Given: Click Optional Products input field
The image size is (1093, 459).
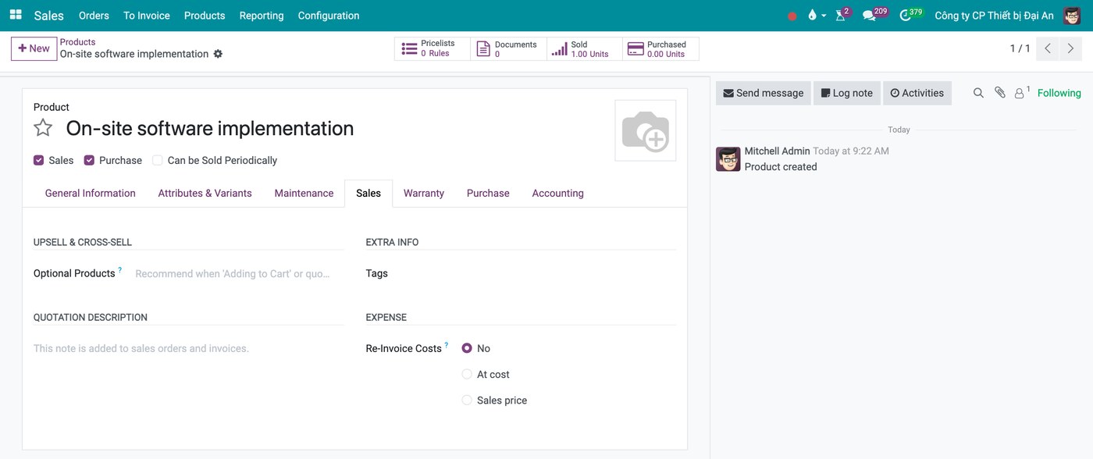Looking at the screenshot, I should 237,273.
